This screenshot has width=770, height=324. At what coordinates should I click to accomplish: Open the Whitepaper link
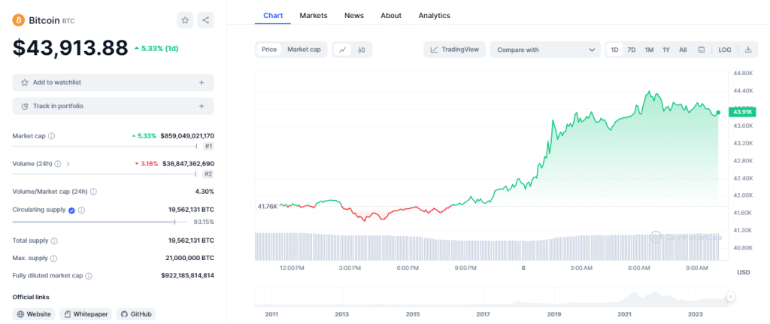[86, 314]
